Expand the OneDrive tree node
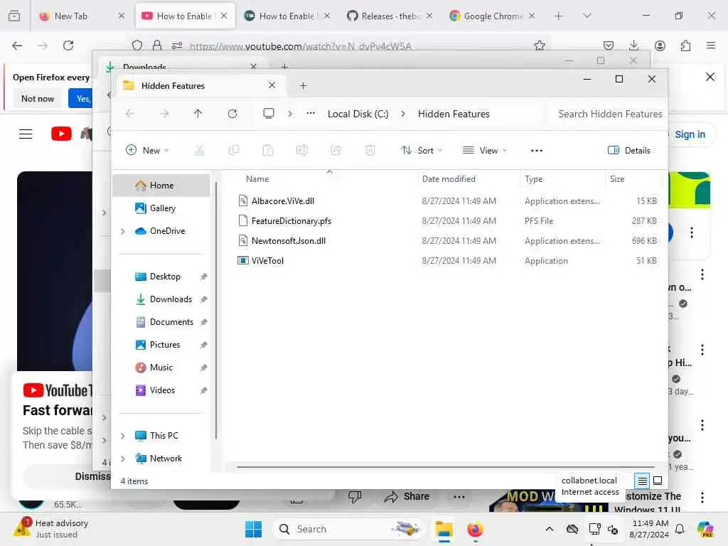This screenshot has height=546, width=728. [122, 231]
